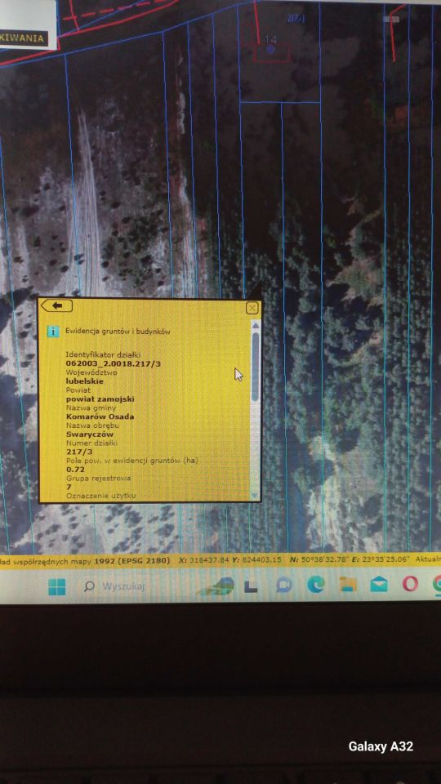The height and width of the screenshot is (784, 441).
Task: Launch Opera browser from the taskbar
Action: pos(410,583)
